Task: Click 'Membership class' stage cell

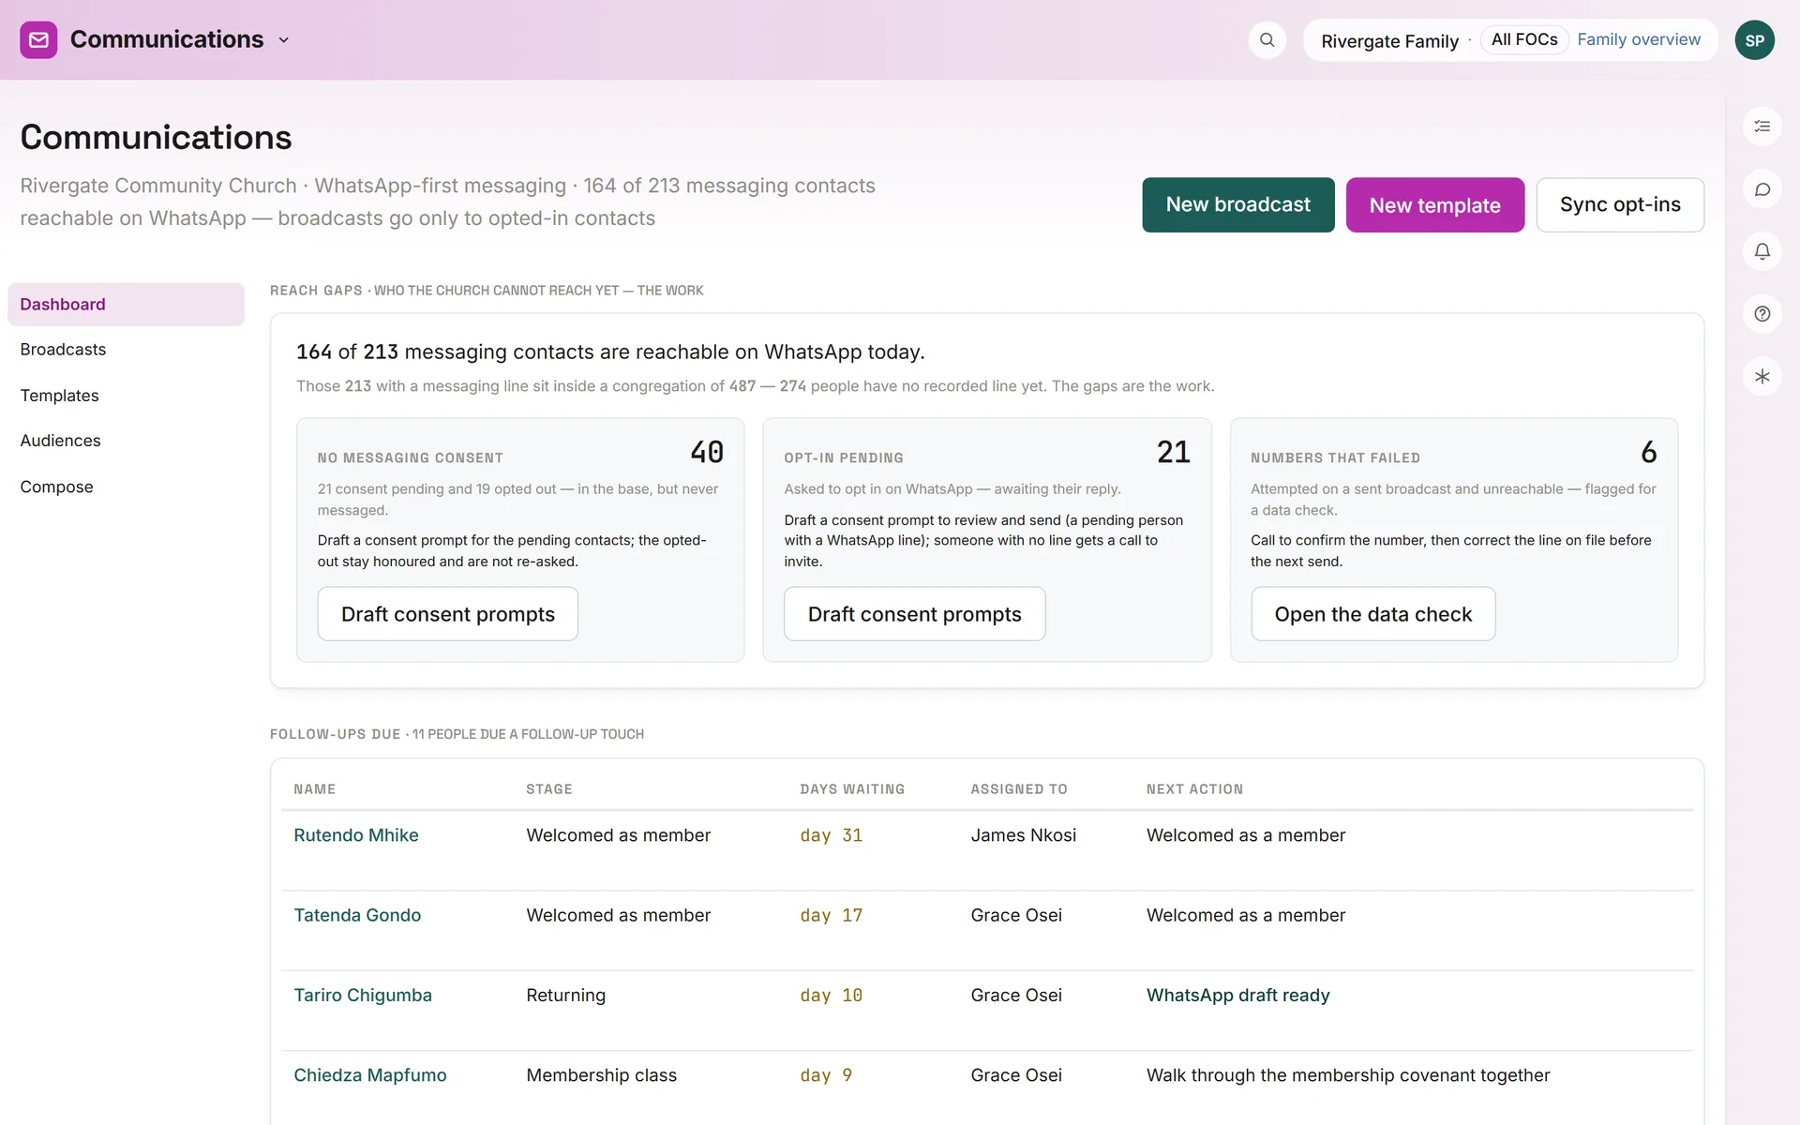Action: [x=601, y=1075]
